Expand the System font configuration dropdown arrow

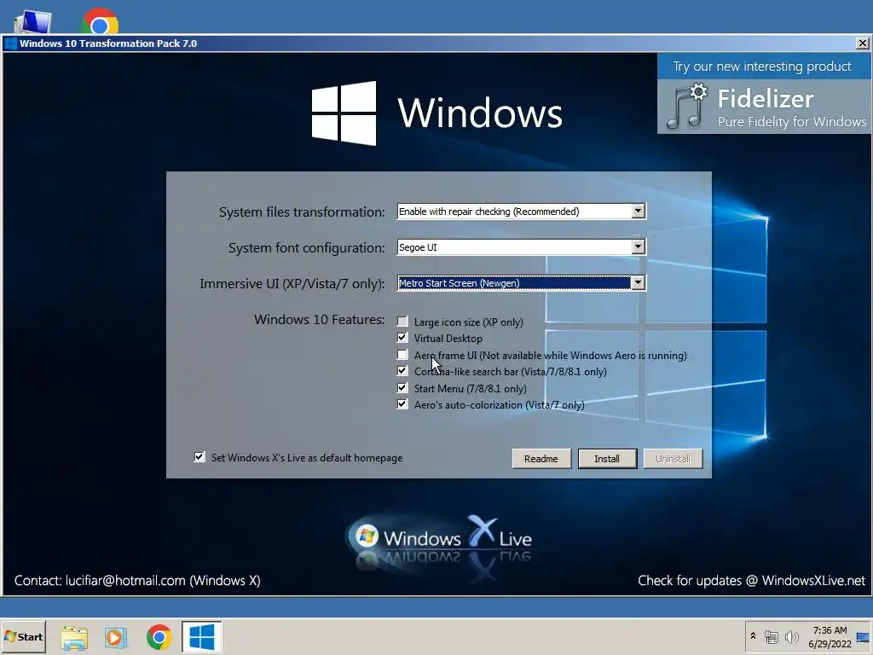638,246
